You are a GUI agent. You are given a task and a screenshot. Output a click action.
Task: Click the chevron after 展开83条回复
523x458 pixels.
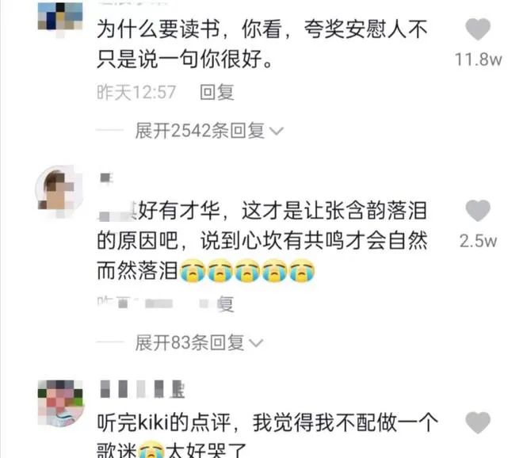pos(256,343)
